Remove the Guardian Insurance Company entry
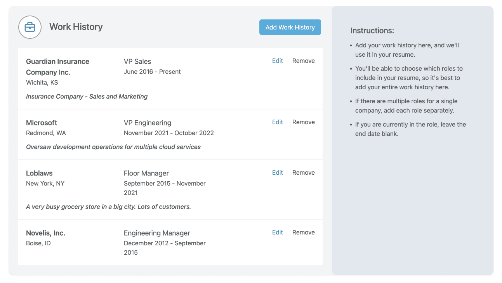 [x=304, y=61]
